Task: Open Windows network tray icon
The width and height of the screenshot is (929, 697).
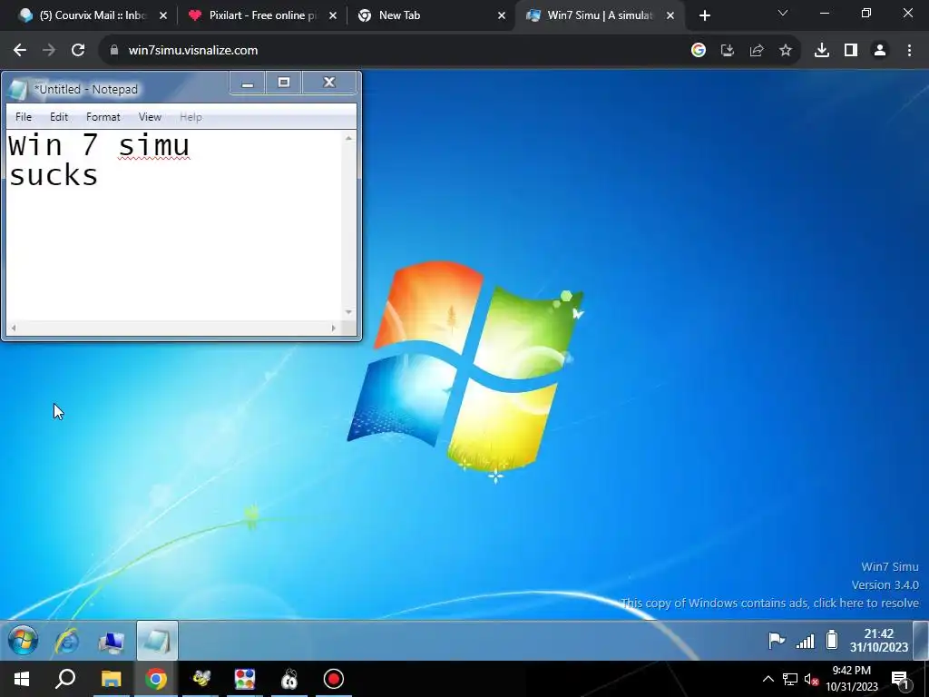Action: tap(790, 679)
